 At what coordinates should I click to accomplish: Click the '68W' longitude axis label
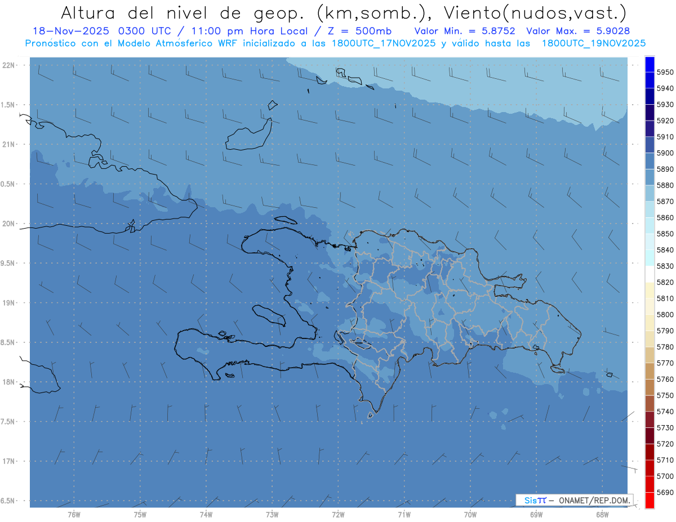click(602, 514)
